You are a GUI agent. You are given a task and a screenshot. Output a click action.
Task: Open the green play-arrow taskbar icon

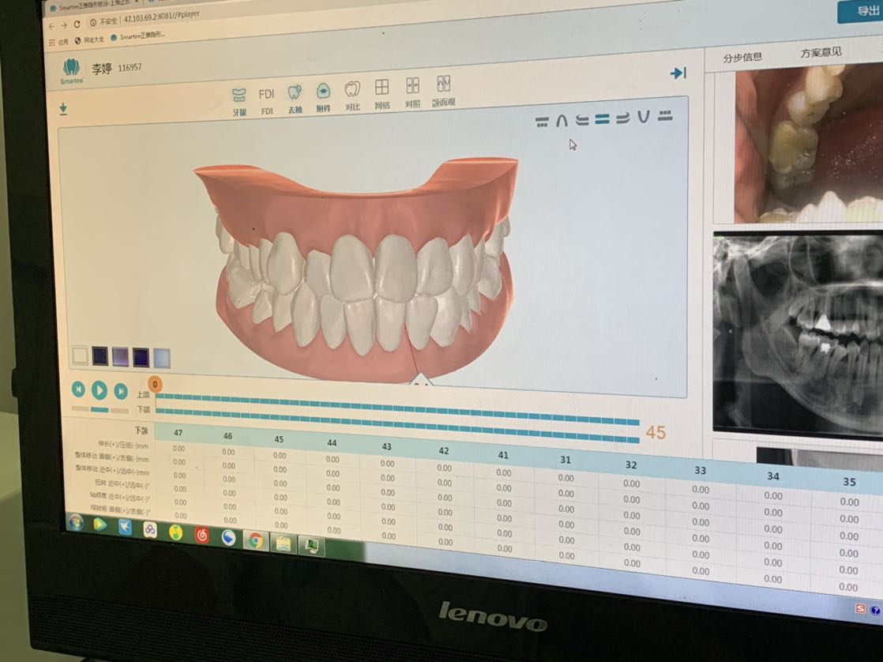coord(100,525)
